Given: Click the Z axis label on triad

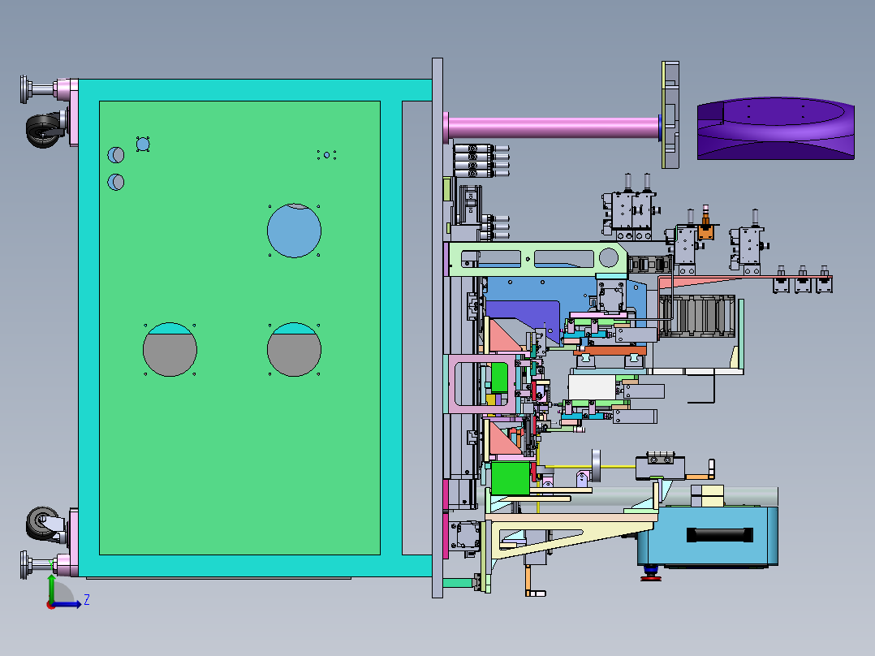Looking at the screenshot, I should click(x=87, y=600).
